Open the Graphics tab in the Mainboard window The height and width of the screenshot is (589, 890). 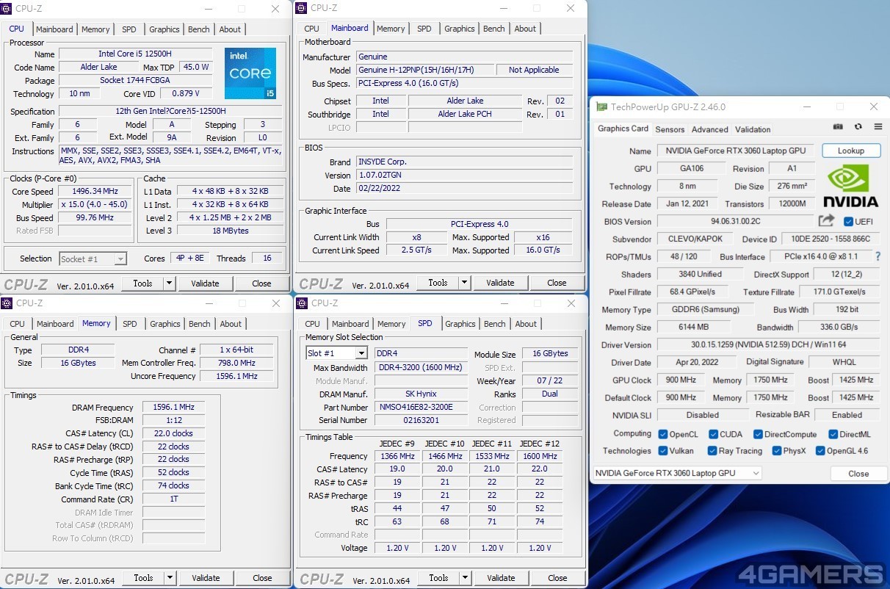click(x=460, y=29)
